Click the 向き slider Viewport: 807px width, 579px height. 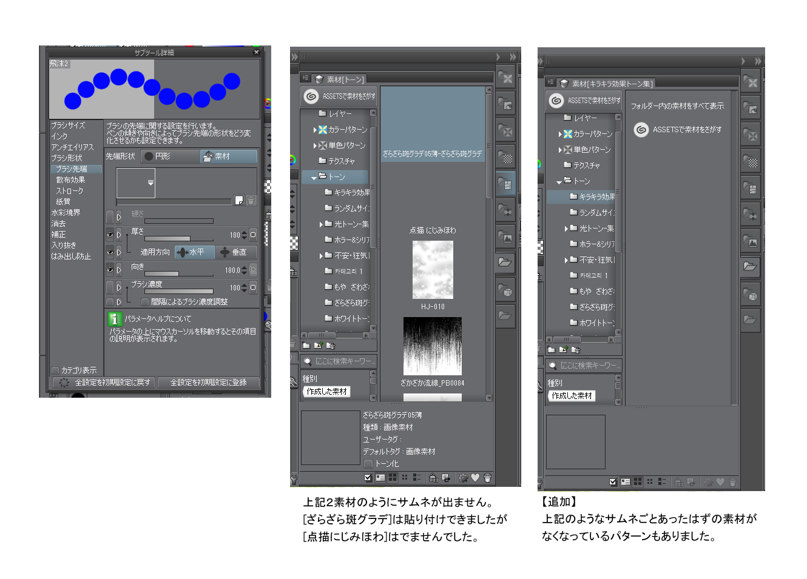pyautogui.click(x=178, y=273)
